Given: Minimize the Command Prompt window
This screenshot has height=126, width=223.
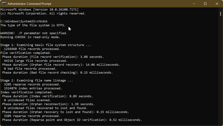Looking at the screenshot, I should click(193, 4).
